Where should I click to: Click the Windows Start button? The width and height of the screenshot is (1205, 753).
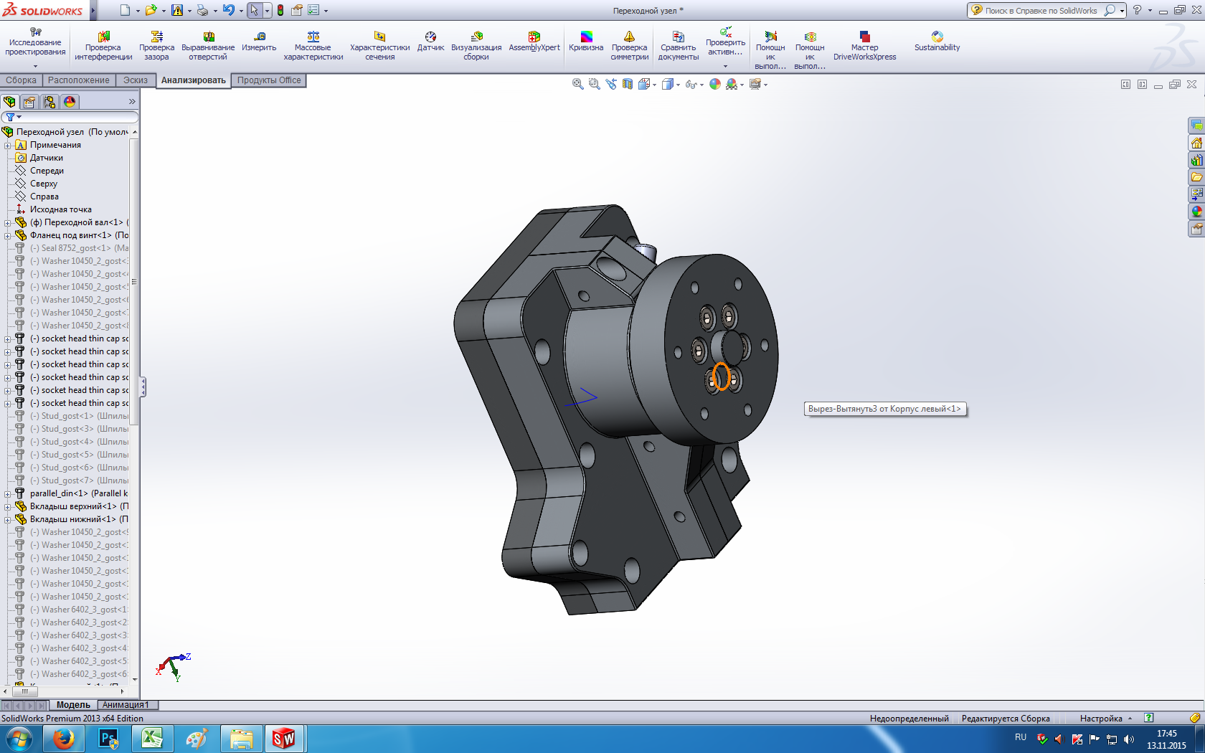19,739
